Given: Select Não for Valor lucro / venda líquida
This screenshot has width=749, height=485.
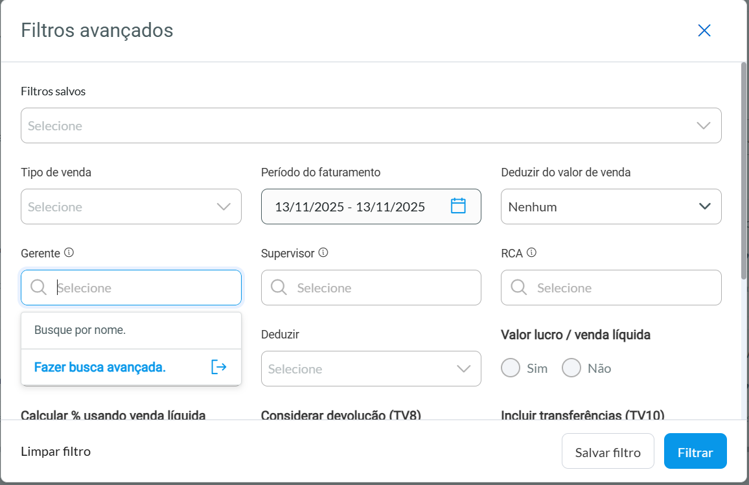Looking at the screenshot, I should (571, 368).
